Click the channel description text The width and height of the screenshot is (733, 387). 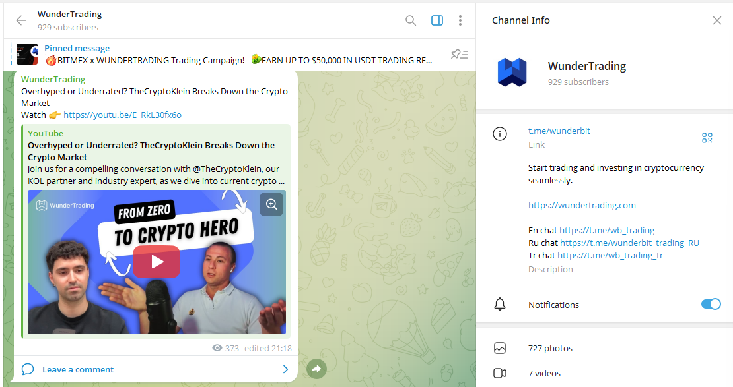tap(616, 173)
